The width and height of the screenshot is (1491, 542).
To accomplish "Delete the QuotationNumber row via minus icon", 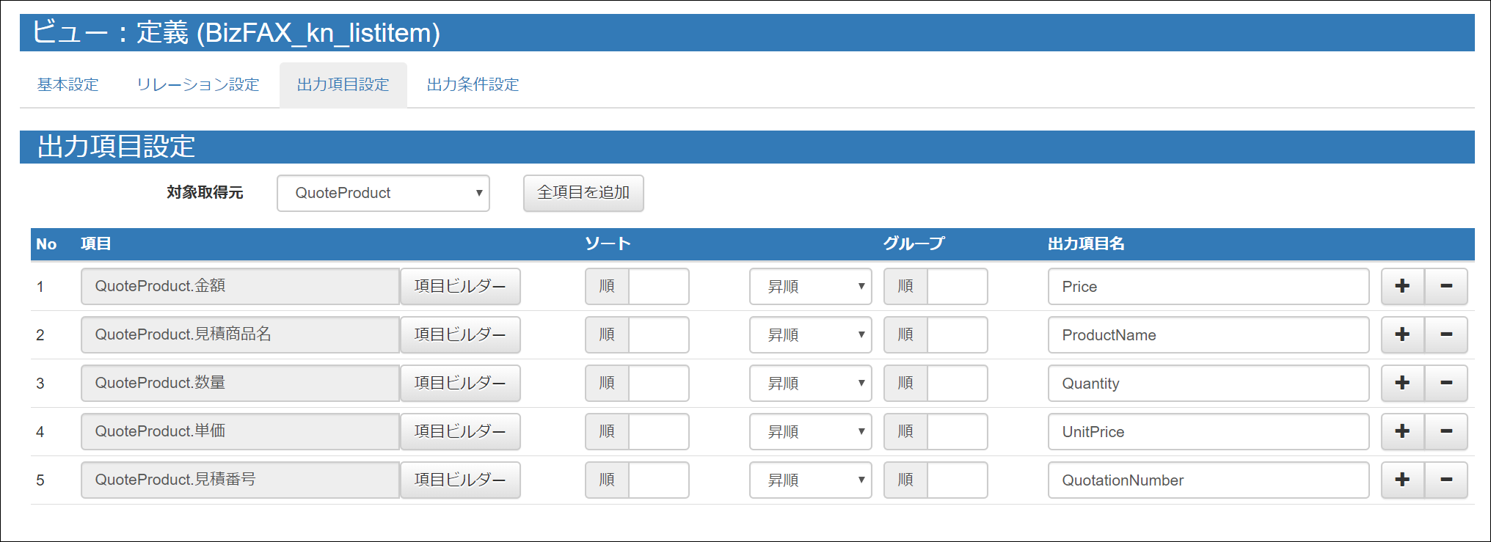I will pos(1446,480).
